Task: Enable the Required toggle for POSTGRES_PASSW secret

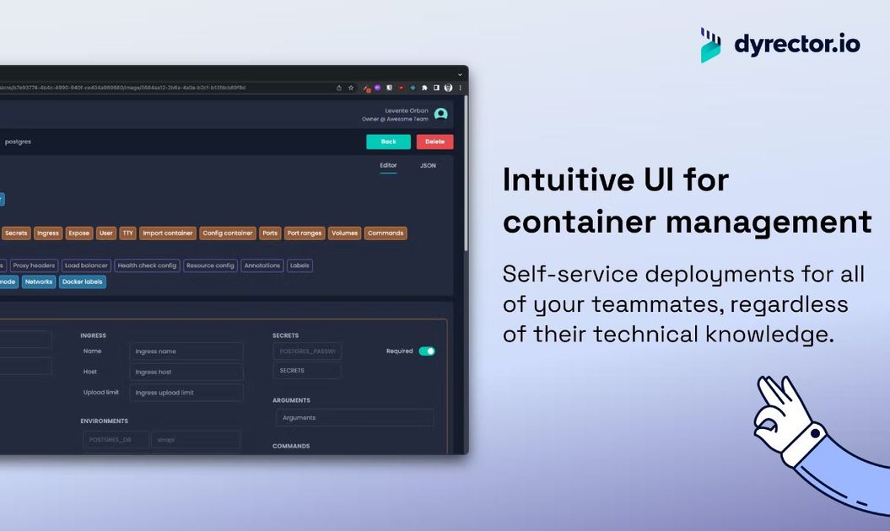Action: [426, 350]
